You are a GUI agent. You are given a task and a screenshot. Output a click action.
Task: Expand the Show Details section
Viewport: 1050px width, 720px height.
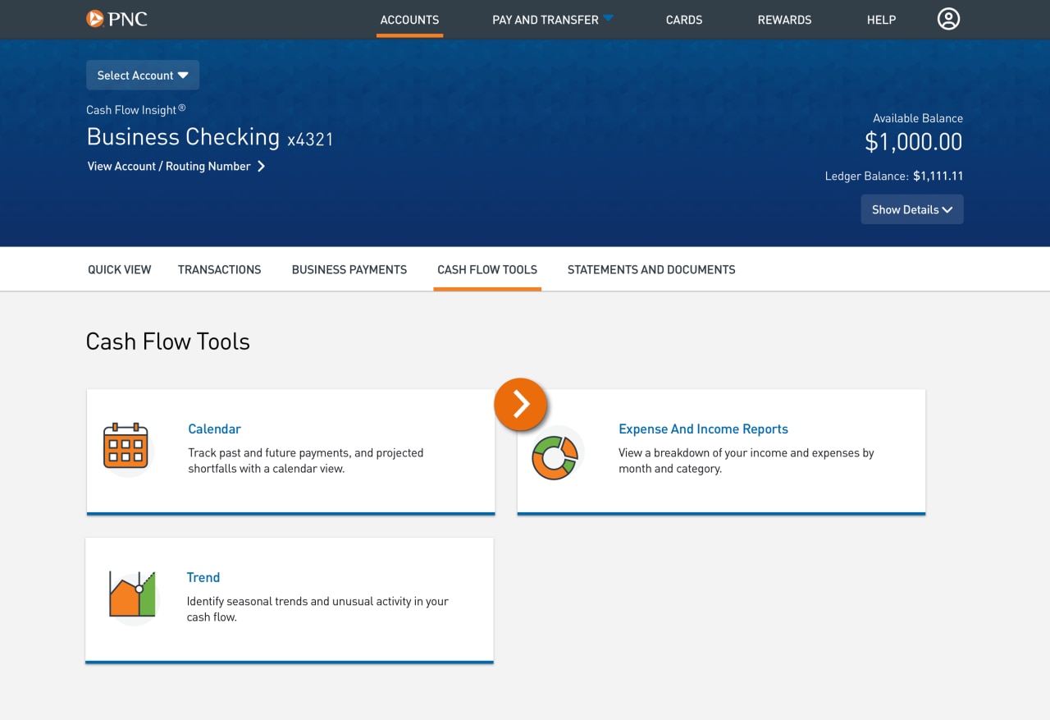tap(911, 209)
